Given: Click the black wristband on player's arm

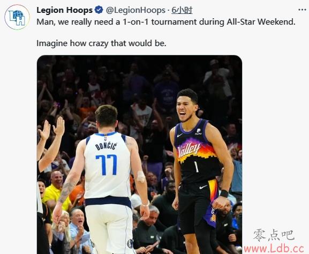Looking at the screenshot, I should (224, 193).
